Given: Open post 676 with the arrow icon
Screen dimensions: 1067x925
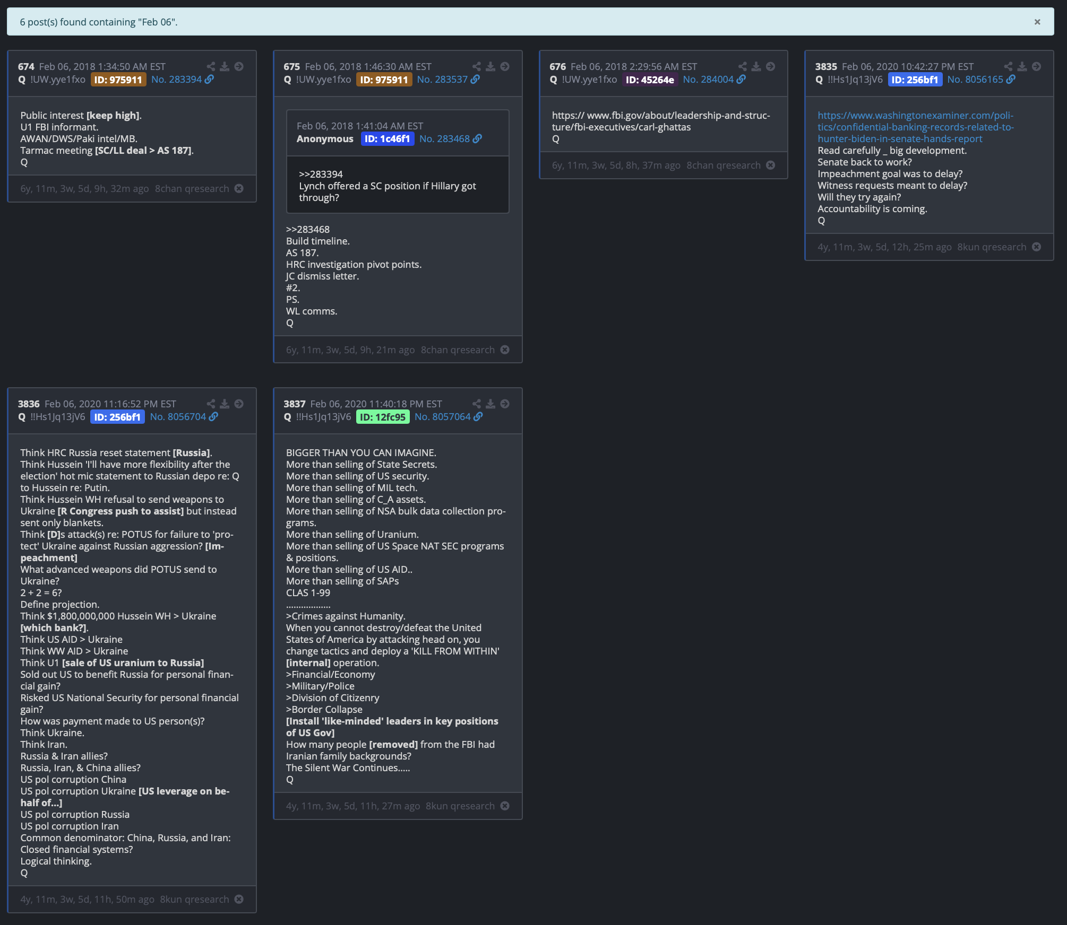Looking at the screenshot, I should (x=771, y=66).
